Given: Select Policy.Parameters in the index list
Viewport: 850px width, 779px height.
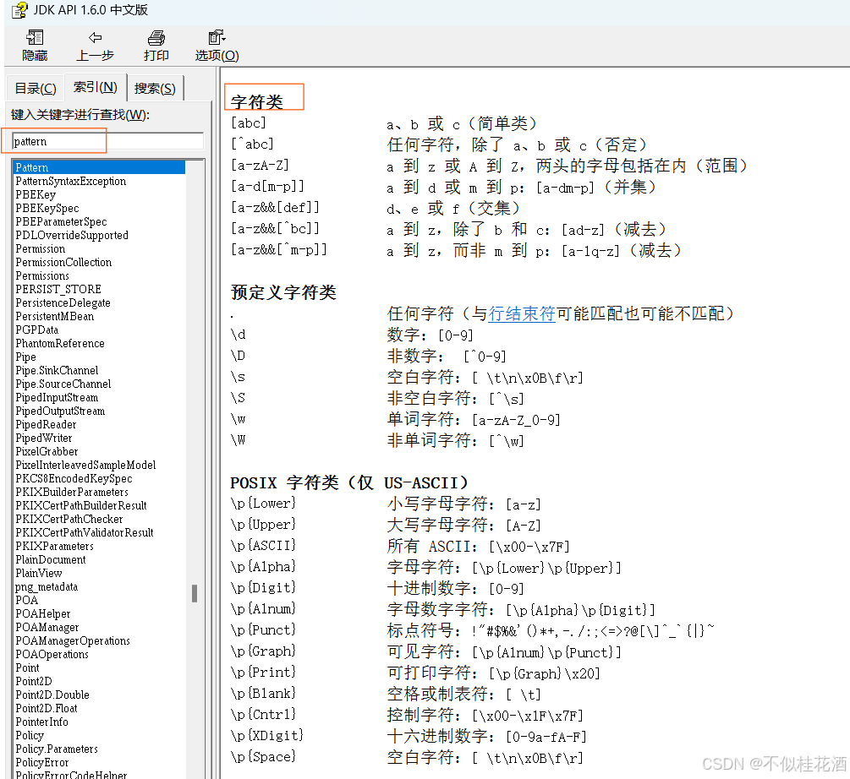Looking at the screenshot, I should coord(57,749).
